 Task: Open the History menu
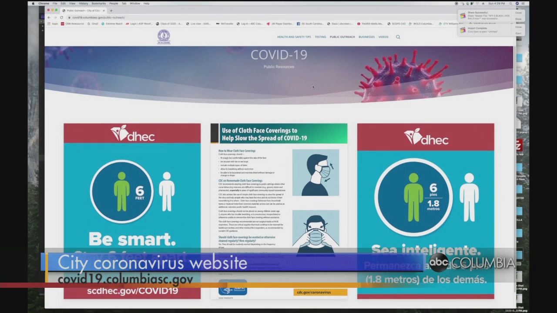(83, 3)
